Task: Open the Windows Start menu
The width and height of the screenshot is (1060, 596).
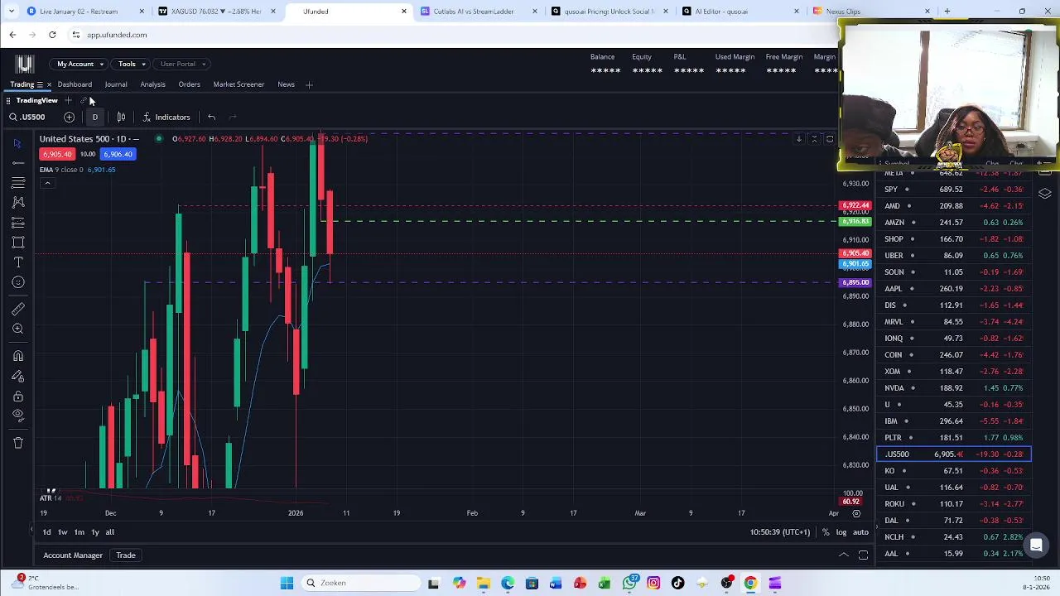Action: 287,583
